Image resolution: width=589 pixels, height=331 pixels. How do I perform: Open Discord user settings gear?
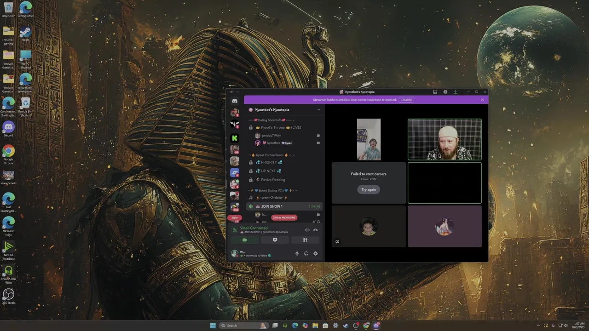point(315,253)
